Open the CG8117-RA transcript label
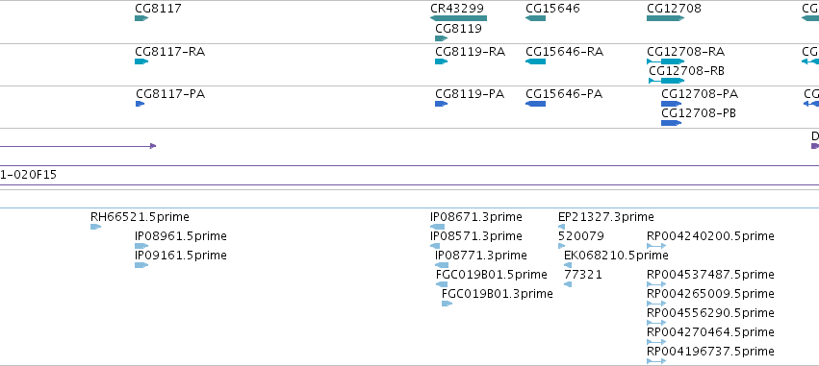Screen dimensions: 819x366 [x=169, y=52]
